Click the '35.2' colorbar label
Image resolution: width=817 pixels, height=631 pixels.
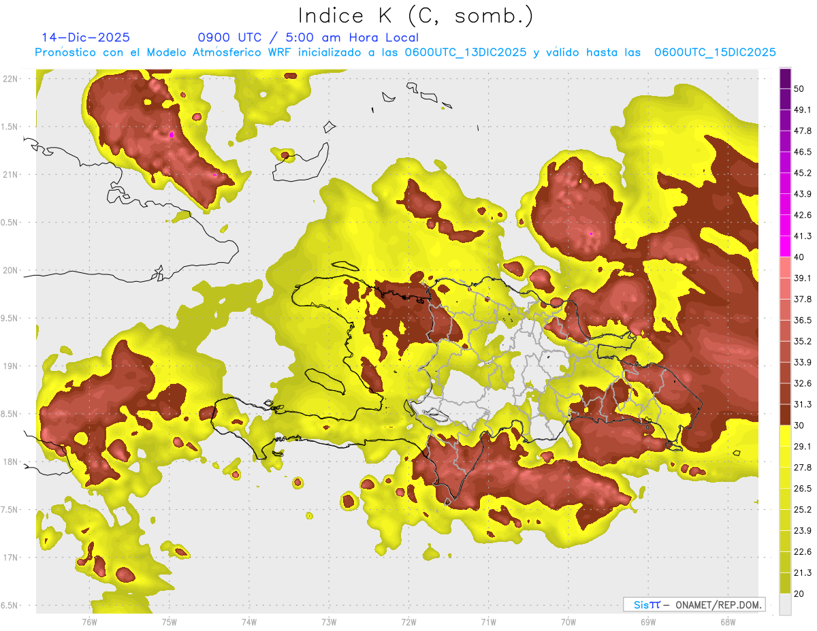coord(803,341)
